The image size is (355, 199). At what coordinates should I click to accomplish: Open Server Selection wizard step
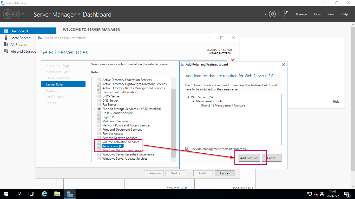(57, 78)
